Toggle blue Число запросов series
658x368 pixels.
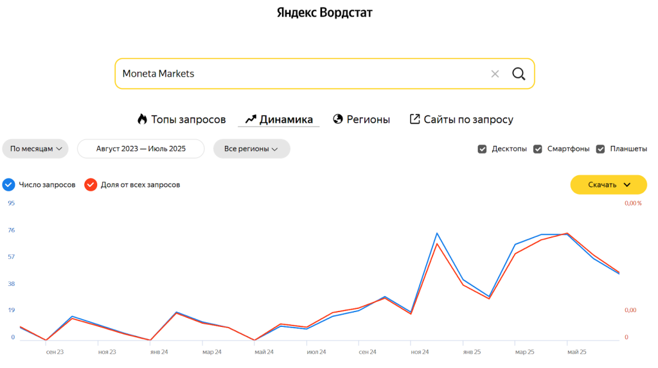click(x=8, y=185)
